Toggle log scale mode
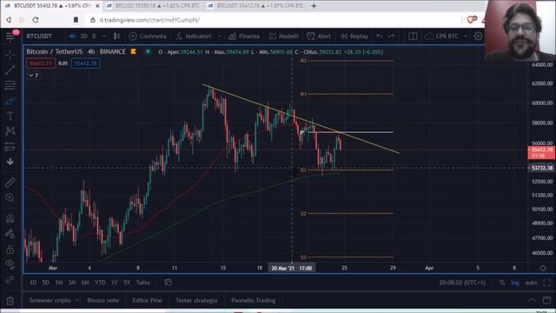 pyautogui.click(x=515, y=283)
